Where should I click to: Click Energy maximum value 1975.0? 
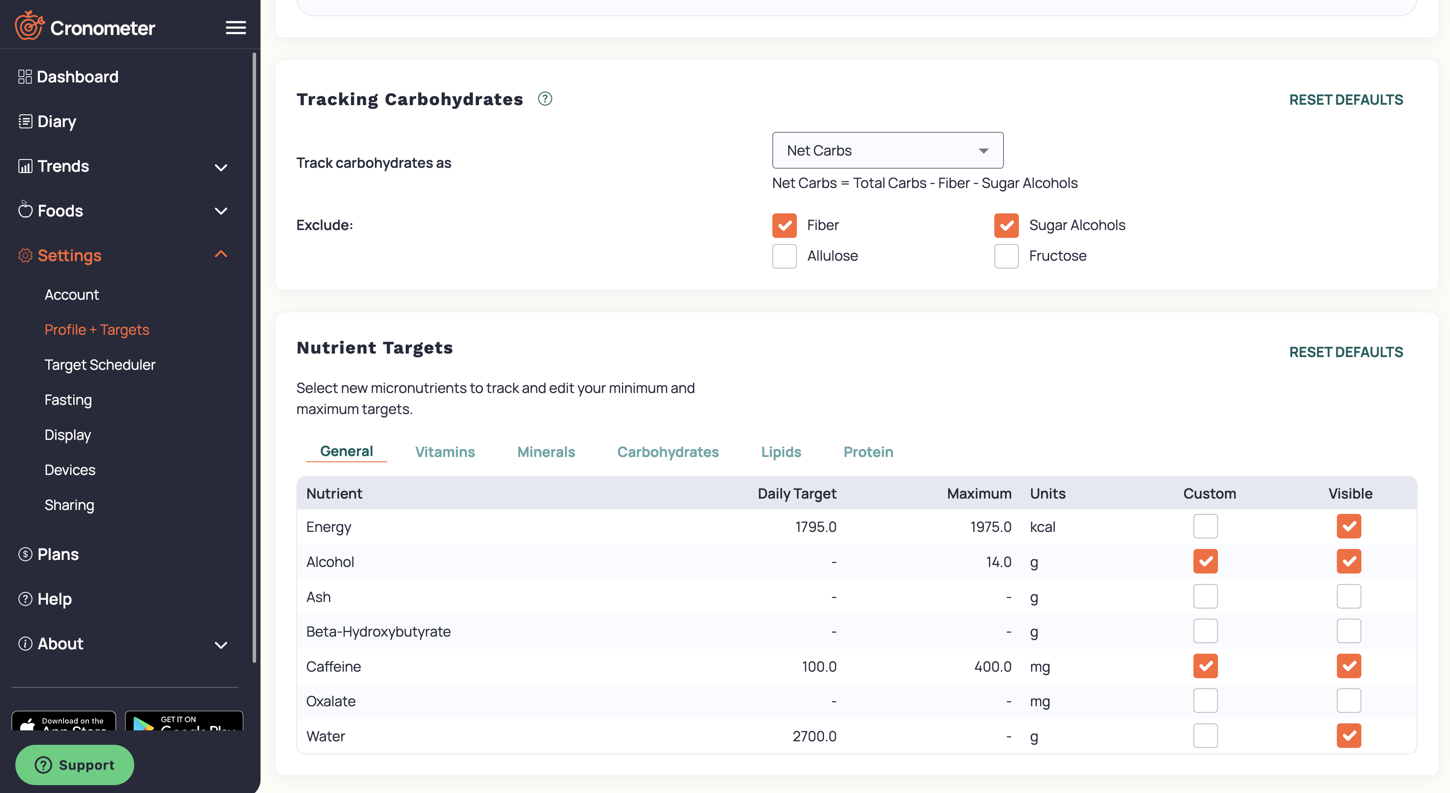pyautogui.click(x=990, y=527)
